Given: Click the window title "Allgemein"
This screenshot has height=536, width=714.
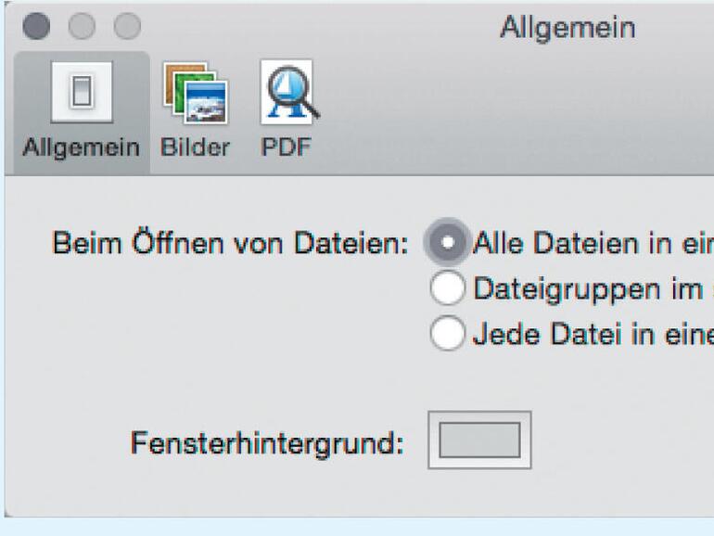Looking at the screenshot, I should click(x=567, y=28).
